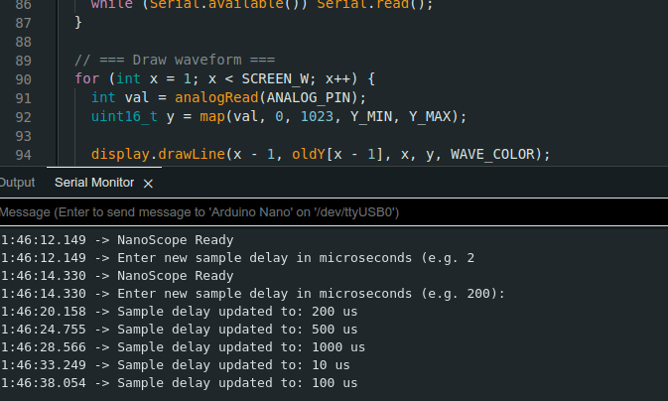The image size is (668, 401).
Task: Switch to the Output tab
Action: coord(17,183)
